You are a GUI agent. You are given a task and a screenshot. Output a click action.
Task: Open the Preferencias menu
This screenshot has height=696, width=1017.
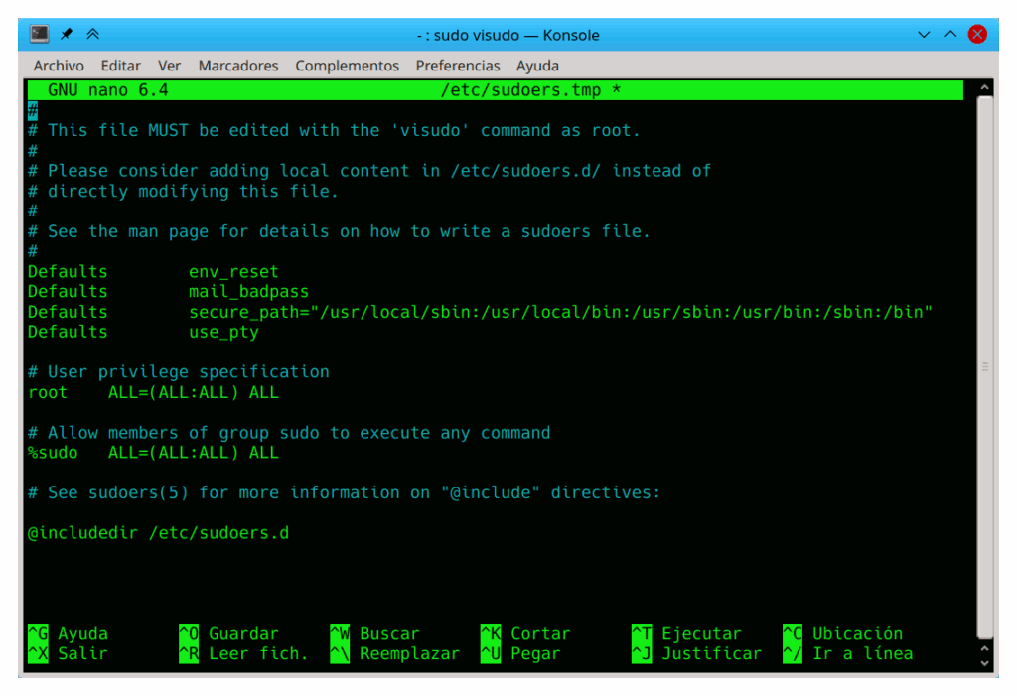point(458,66)
